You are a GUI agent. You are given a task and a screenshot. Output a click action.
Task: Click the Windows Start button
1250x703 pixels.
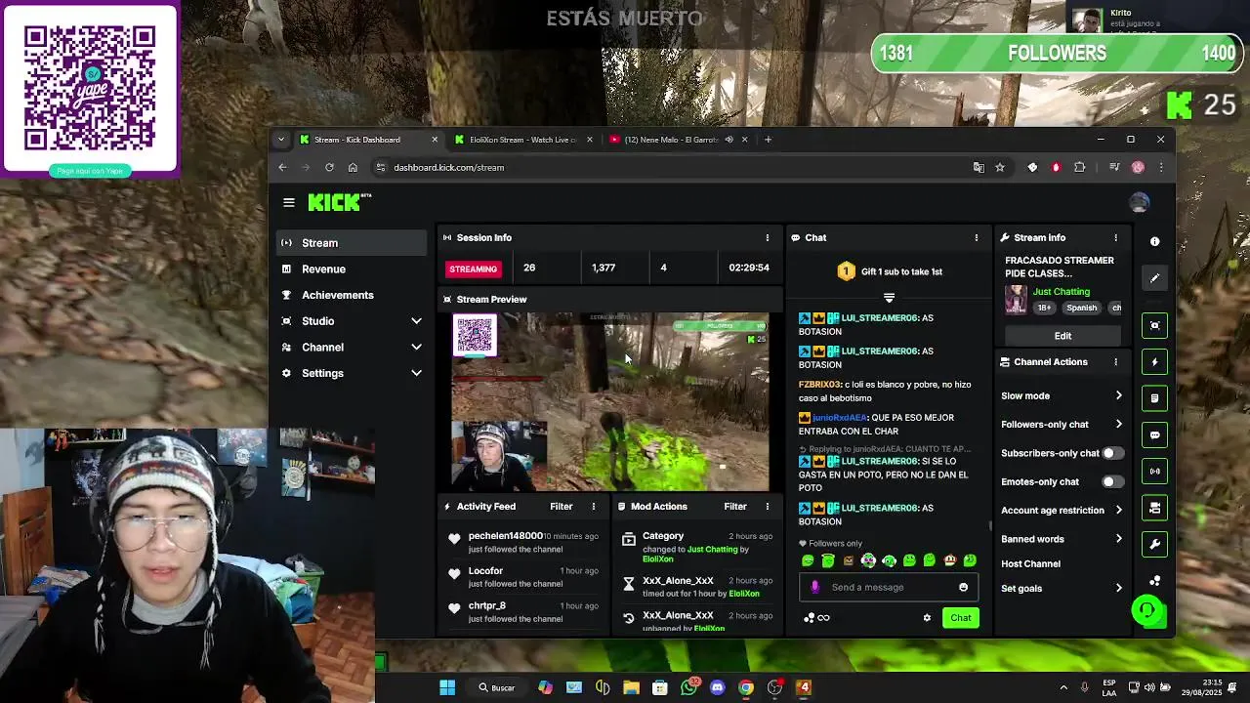tap(447, 687)
